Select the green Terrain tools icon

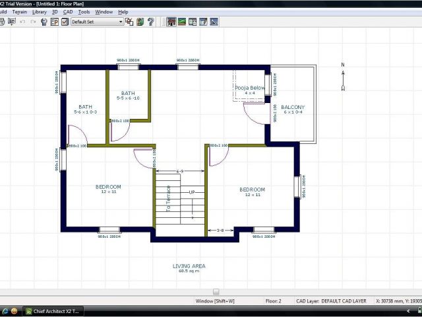point(182,22)
